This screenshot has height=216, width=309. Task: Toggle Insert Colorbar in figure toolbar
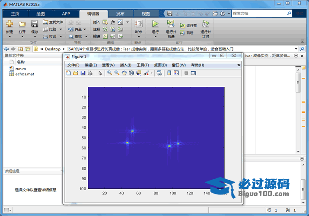(169, 73)
